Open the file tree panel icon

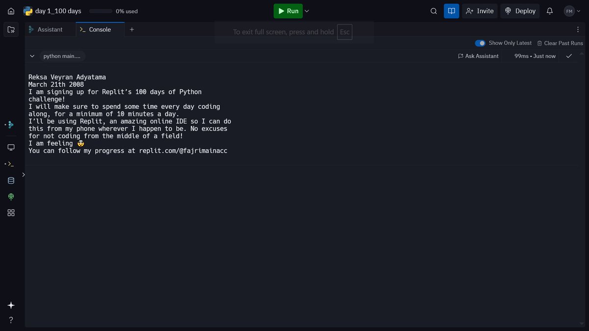11,29
